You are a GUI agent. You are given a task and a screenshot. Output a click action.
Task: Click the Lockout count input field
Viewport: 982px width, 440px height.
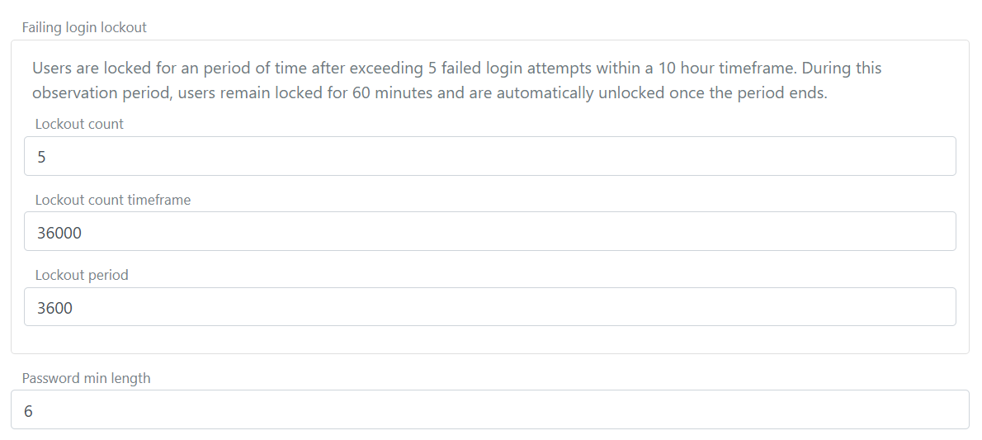(490, 156)
